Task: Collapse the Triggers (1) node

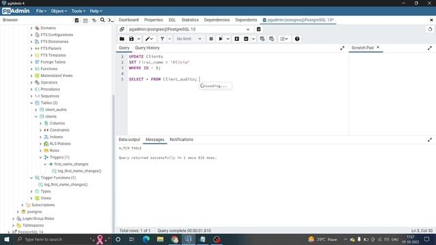Action: coord(41,157)
